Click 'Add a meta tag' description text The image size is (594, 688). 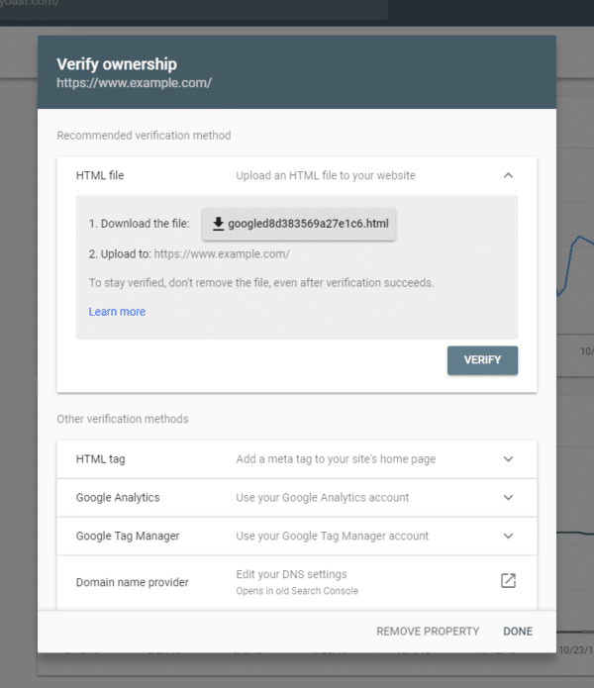tap(336, 459)
